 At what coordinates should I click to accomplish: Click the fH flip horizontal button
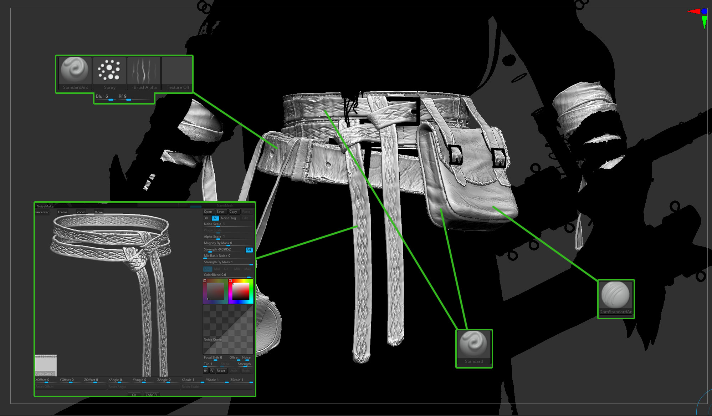pyautogui.click(x=206, y=371)
